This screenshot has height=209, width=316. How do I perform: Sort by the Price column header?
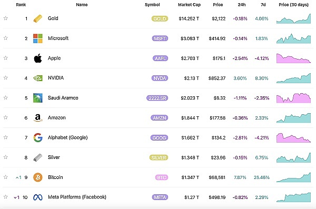218,5
